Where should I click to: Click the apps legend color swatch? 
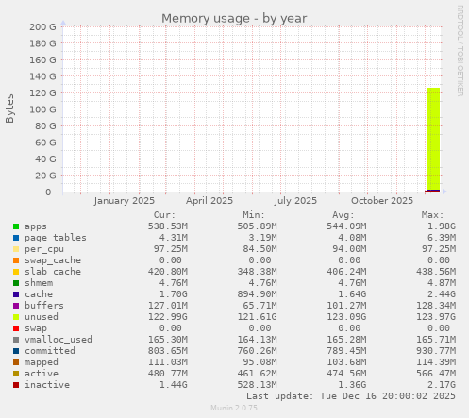(x=16, y=226)
